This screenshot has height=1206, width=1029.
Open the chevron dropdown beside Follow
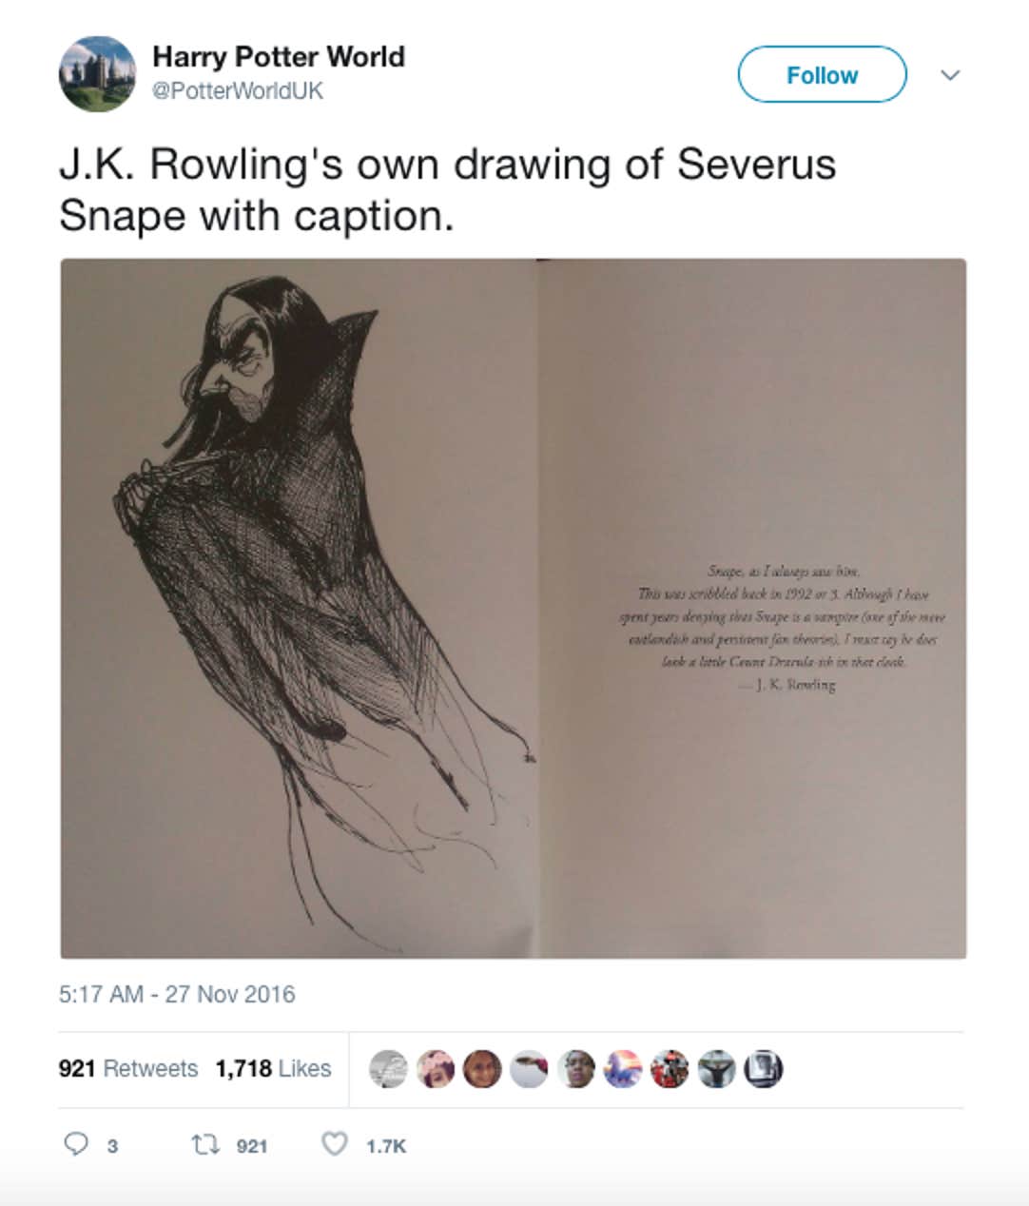pyautogui.click(x=950, y=75)
